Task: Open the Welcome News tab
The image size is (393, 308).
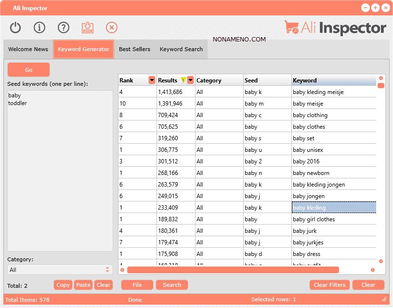Action: point(28,49)
